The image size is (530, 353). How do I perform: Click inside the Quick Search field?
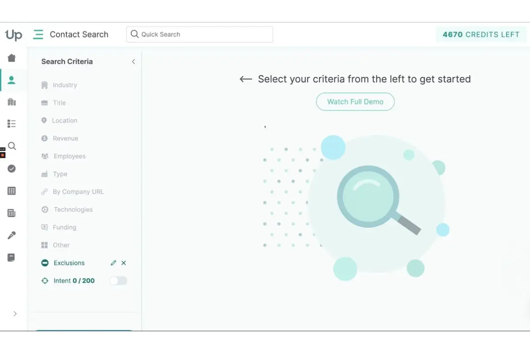(199, 34)
